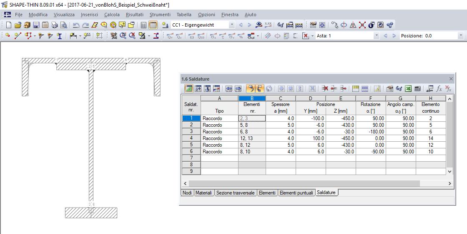Close the 1.6 Saldature panel
The height and width of the screenshot is (234, 467).
pyautogui.click(x=451, y=79)
